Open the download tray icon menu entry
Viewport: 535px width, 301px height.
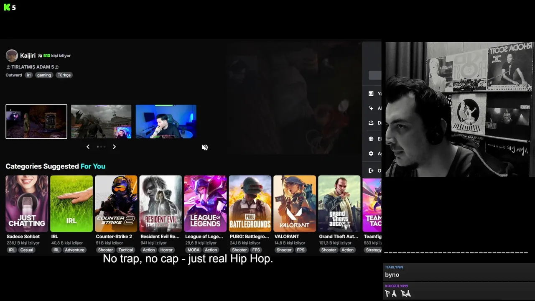[371, 123]
